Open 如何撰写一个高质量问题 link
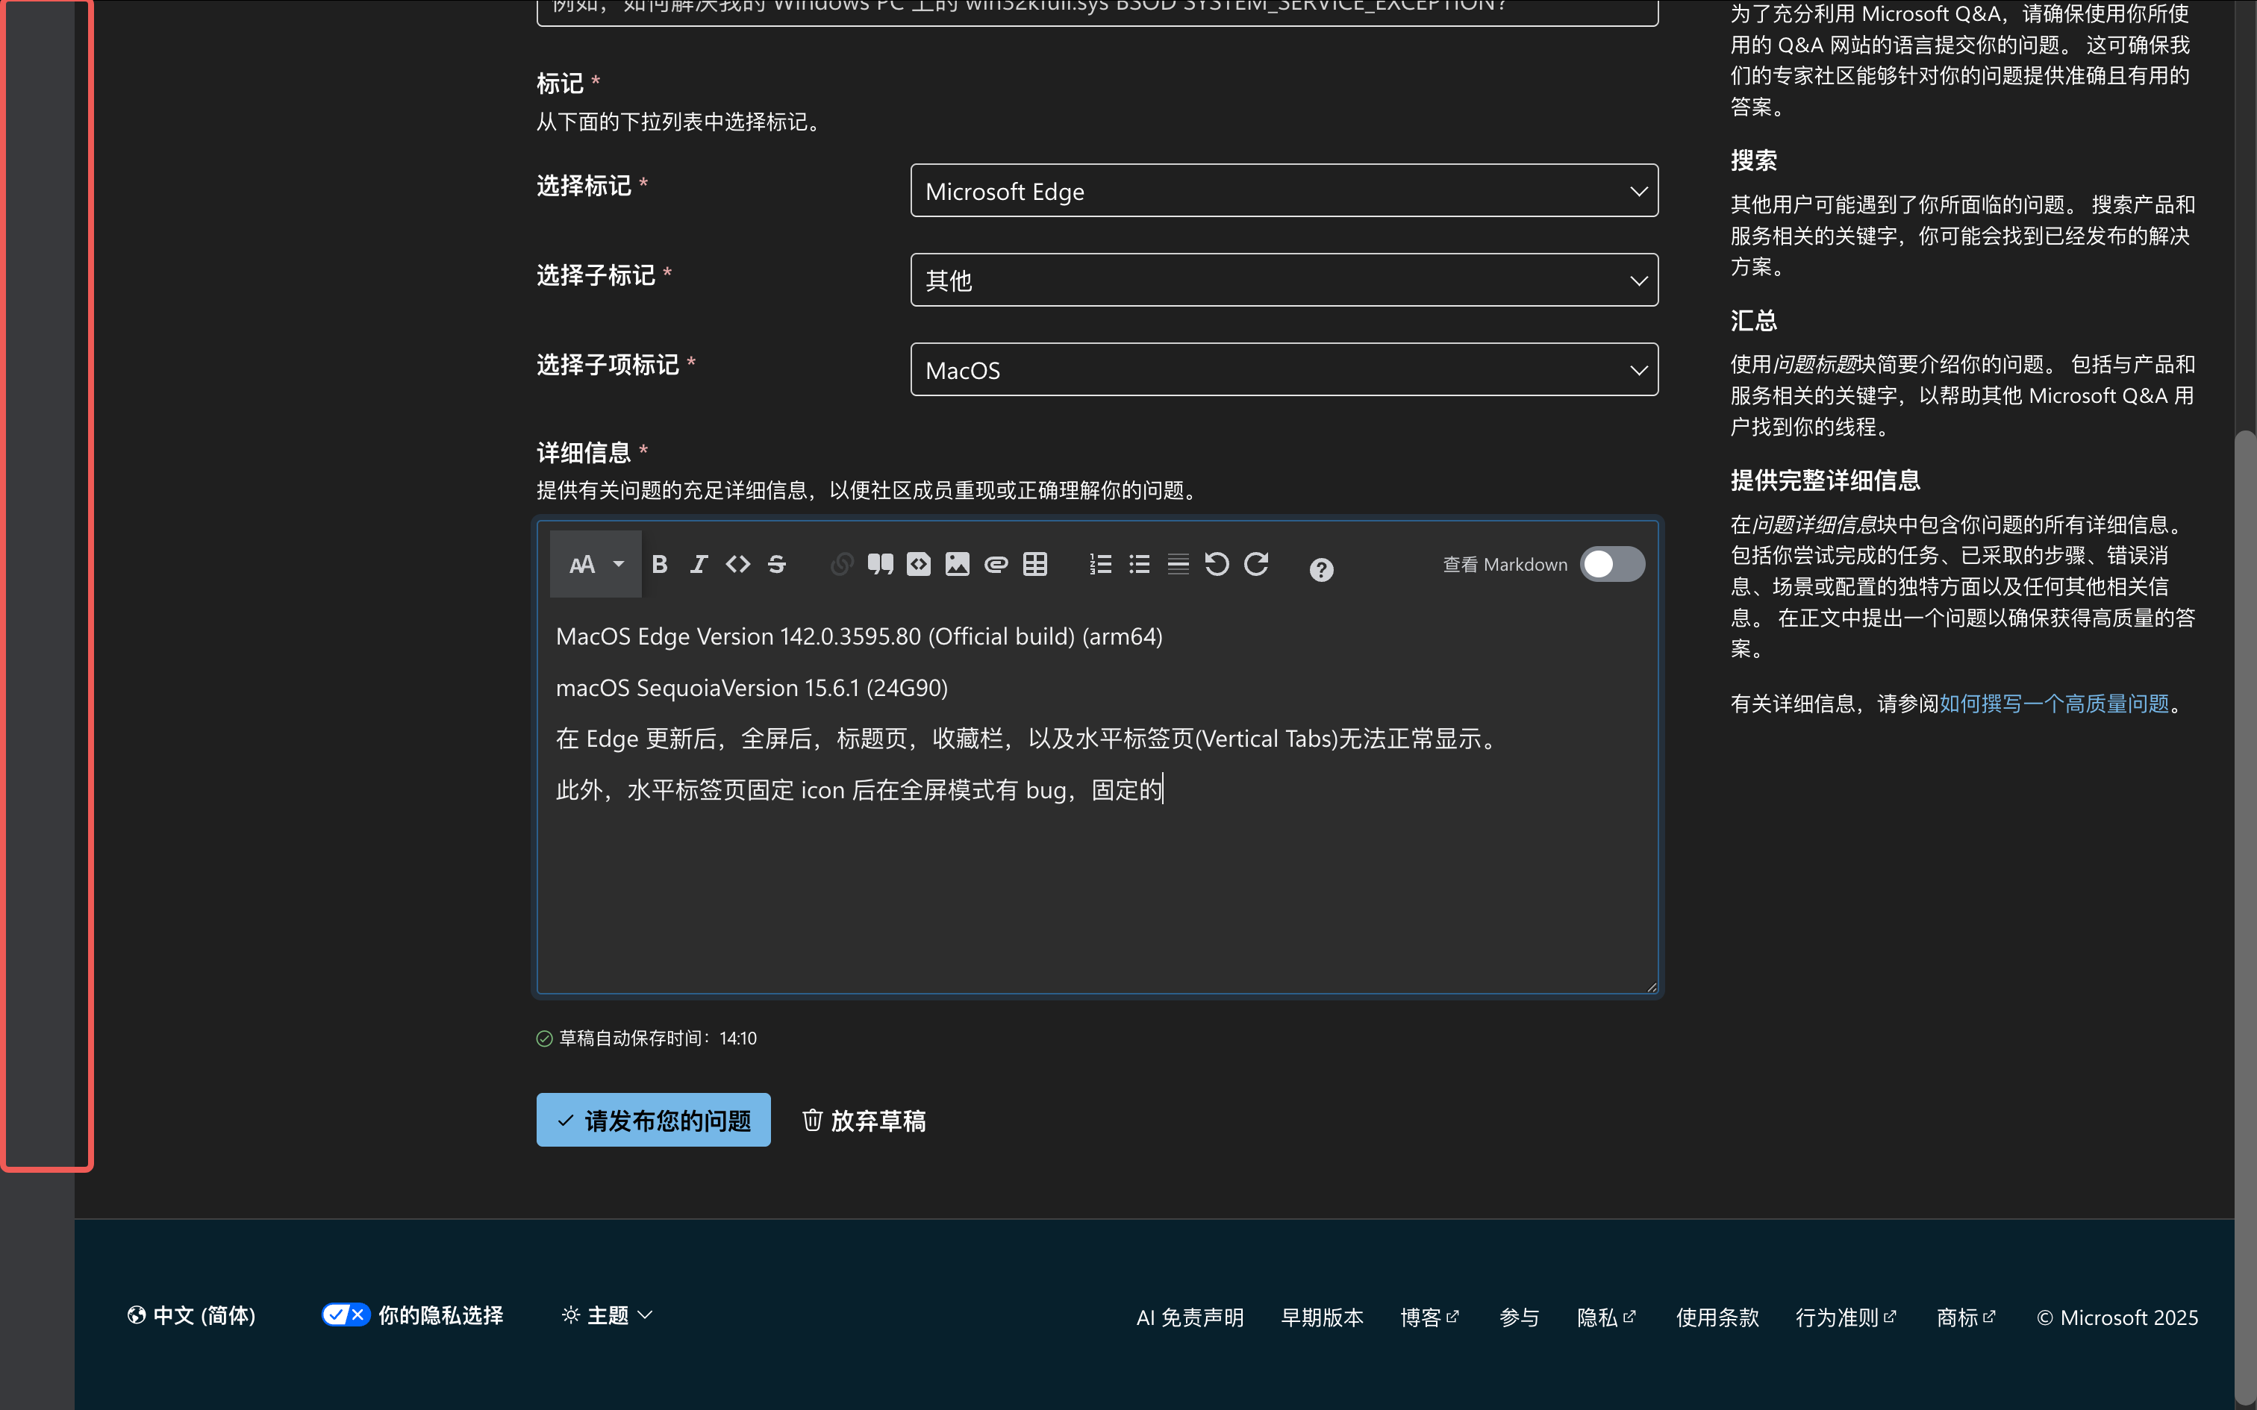2257x1410 pixels. pos(2055,703)
